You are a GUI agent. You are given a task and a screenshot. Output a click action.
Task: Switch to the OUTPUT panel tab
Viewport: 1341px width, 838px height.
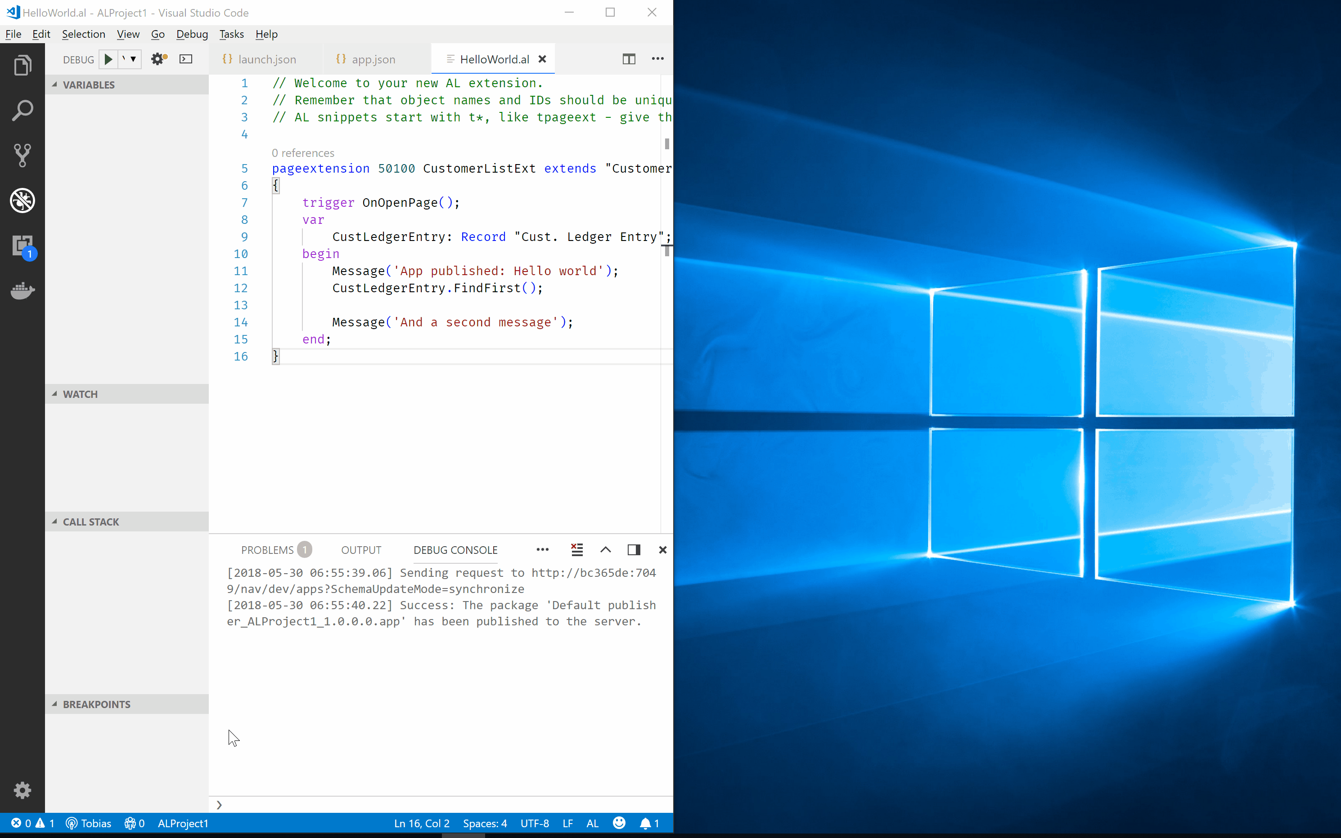click(x=361, y=550)
